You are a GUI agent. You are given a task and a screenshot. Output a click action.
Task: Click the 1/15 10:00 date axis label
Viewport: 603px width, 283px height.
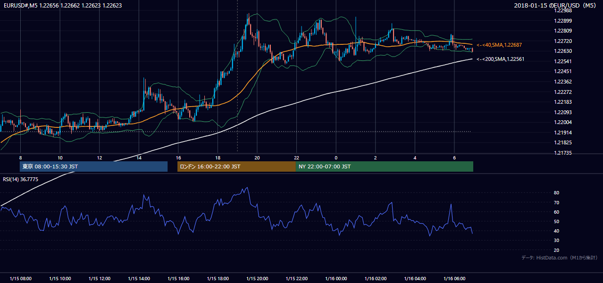[x=60, y=279]
